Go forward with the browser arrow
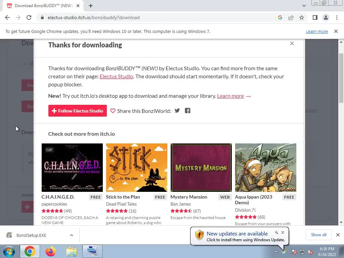344x258 pixels. coord(18,17)
